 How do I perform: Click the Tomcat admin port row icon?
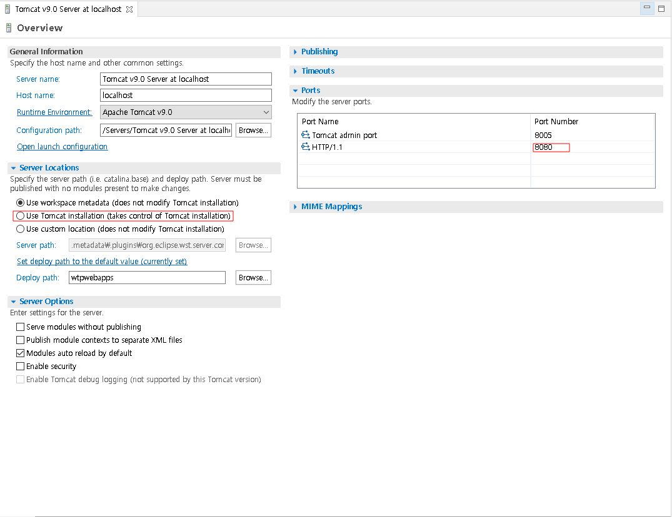(305, 135)
